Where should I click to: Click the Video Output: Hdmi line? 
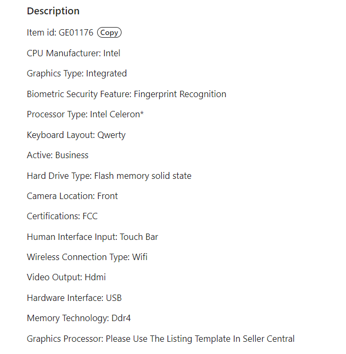coord(66,278)
